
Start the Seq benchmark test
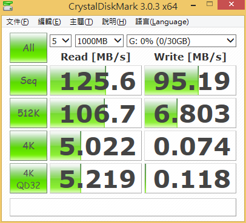click(28, 80)
